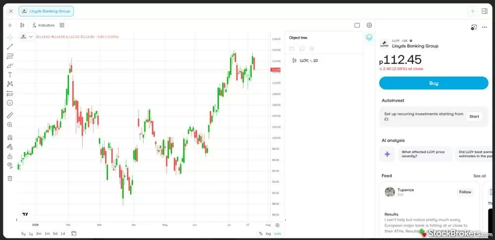Open the emoji icons tool
495x240 pixels.
pos(10,103)
